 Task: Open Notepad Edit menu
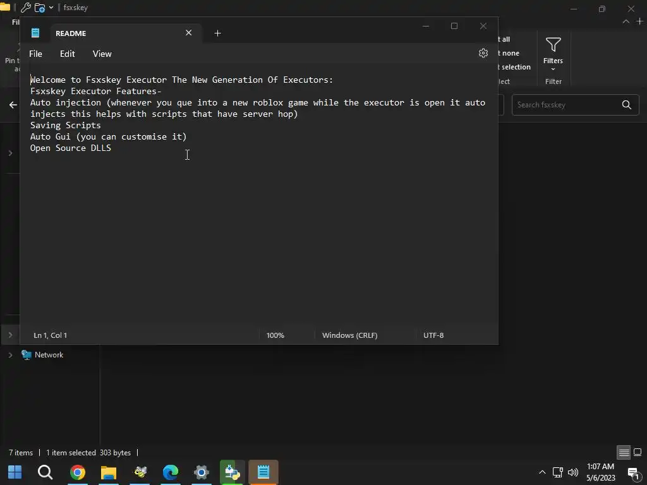(x=67, y=54)
